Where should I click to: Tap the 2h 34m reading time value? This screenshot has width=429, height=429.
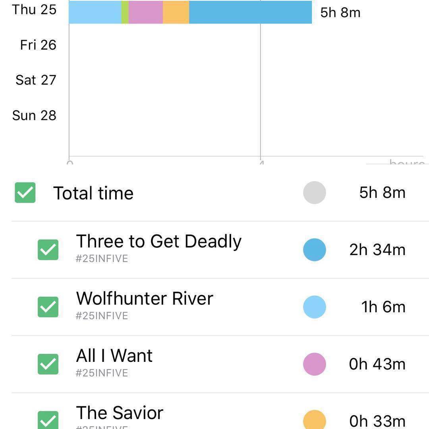[377, 250]
